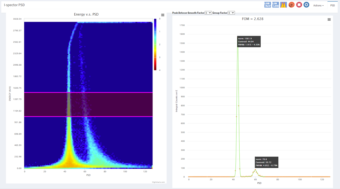Click the 3028.54 energy axis value
Viewport: 340px width, 189px height.
[x=18, y=19]
